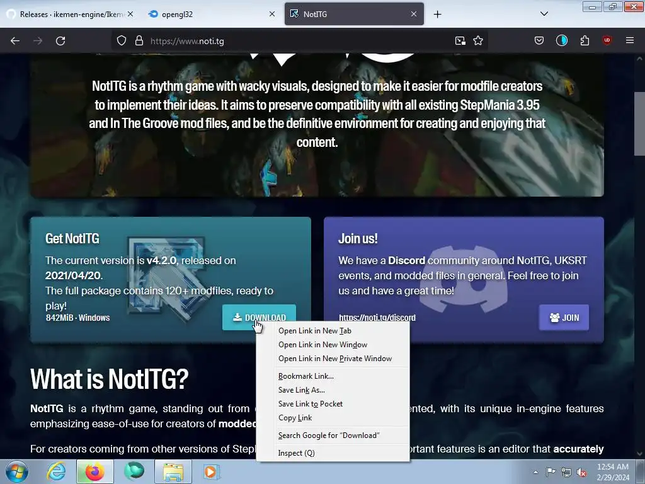Close the opengl32 tab
The width and height of the screenshot is (645, 484).
pyautogui.click(x=272, y=14)
